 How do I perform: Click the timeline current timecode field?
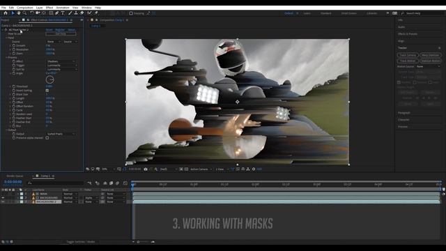[x=13, y=182]
